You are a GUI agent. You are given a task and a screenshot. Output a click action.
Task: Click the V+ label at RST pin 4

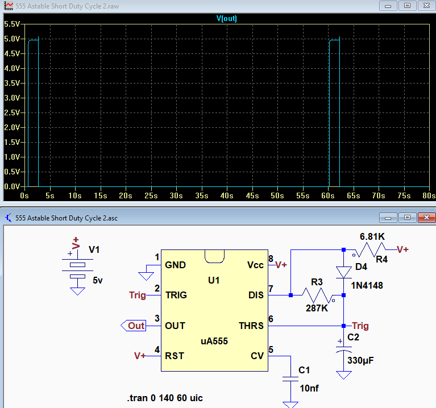[x=140, y=356]
